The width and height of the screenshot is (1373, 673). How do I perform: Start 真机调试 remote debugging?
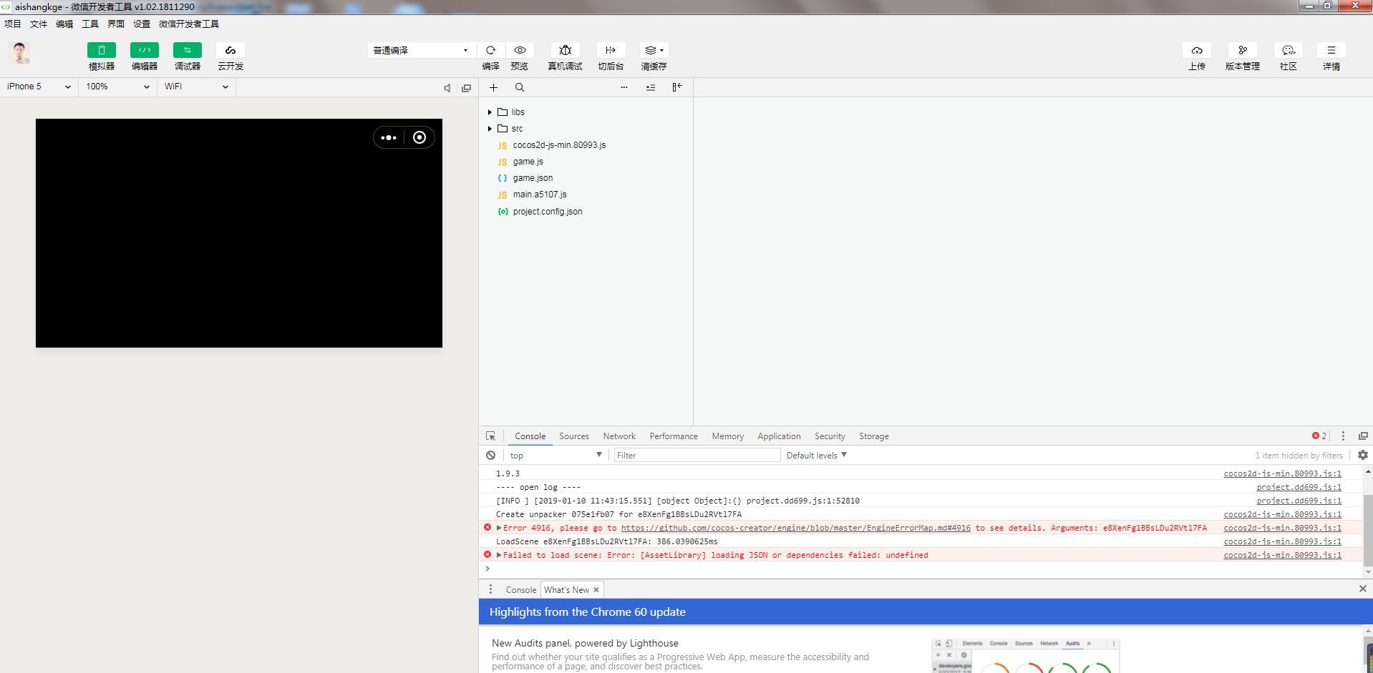pyautogui.click(x=565, y=50)
